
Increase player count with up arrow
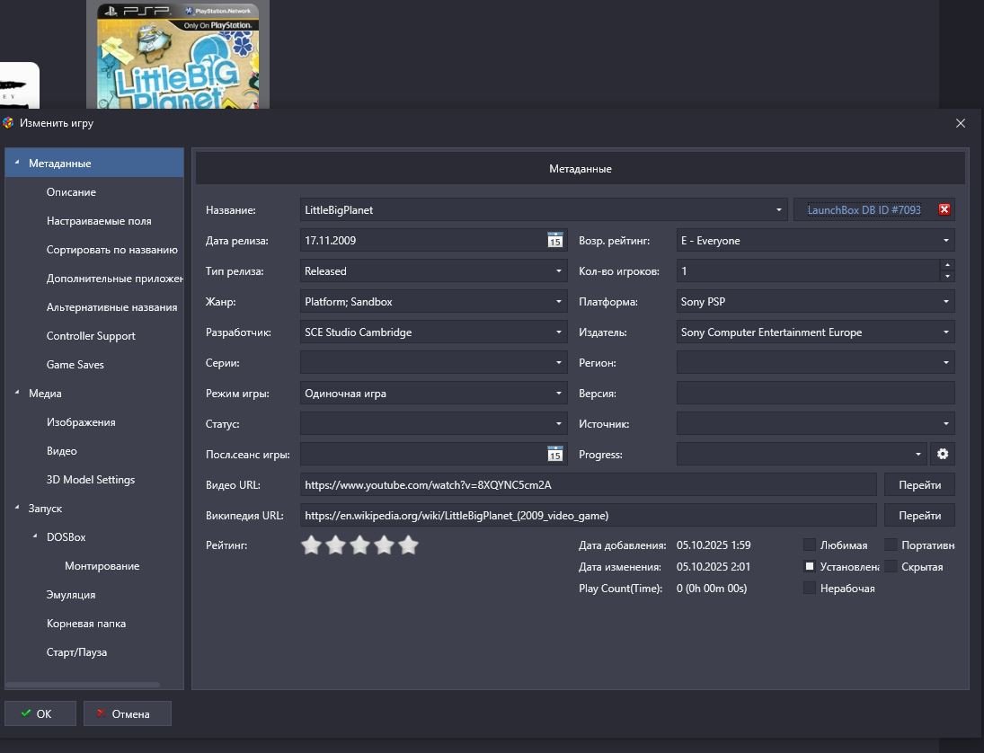pos(946,265)
